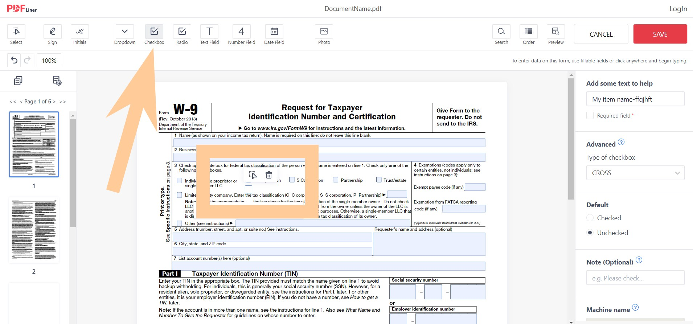693x324 pixels.
Task: Open page 1 thumbnail
Action: tap(34, 144)
